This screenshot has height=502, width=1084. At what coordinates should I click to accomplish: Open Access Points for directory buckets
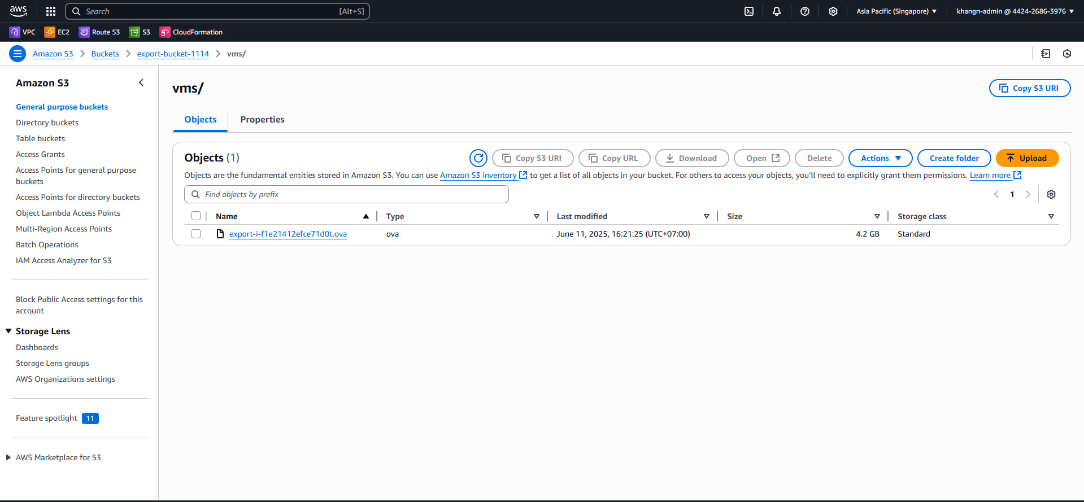tap(78, 197)
